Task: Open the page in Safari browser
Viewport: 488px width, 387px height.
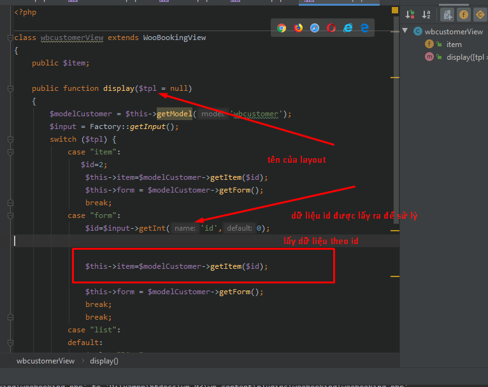Action: coord(315,28)
